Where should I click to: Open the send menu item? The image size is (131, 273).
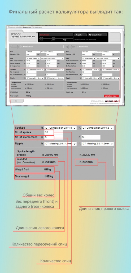point(54,37)
